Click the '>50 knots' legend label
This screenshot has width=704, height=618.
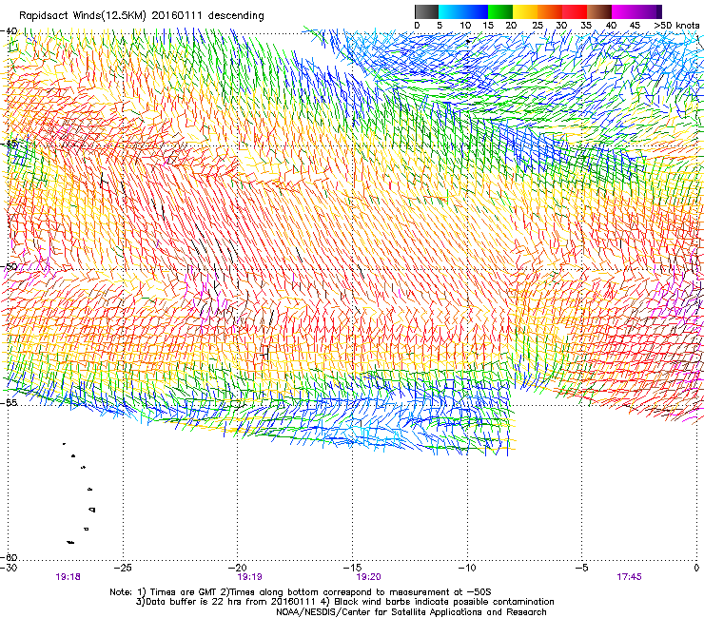[x=676, y=25]
